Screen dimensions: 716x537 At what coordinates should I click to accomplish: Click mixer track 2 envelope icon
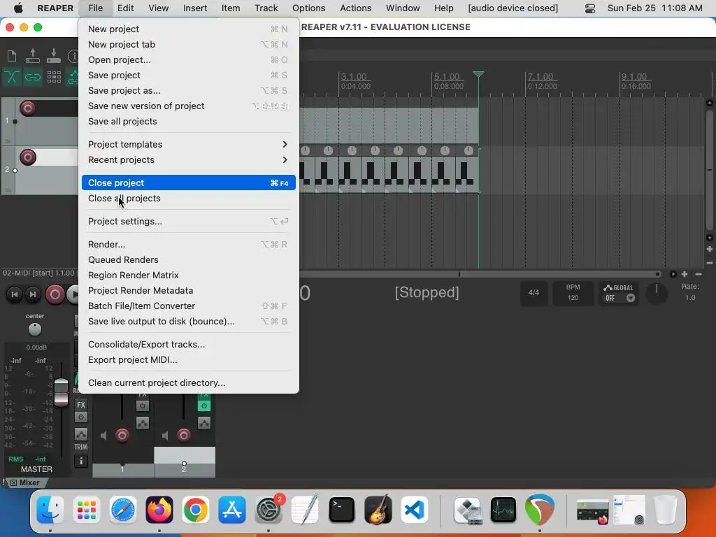pyautogui.click(x=204, y=423)
